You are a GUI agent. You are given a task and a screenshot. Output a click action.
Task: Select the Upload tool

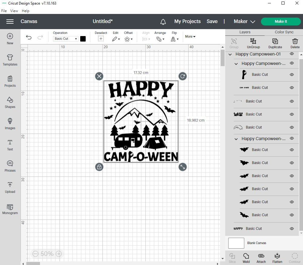click(10, 187)
